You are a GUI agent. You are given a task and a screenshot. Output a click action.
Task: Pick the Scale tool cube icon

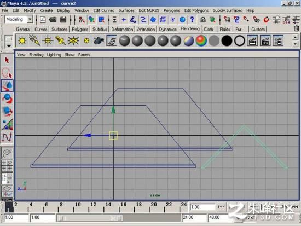(7, 112)
